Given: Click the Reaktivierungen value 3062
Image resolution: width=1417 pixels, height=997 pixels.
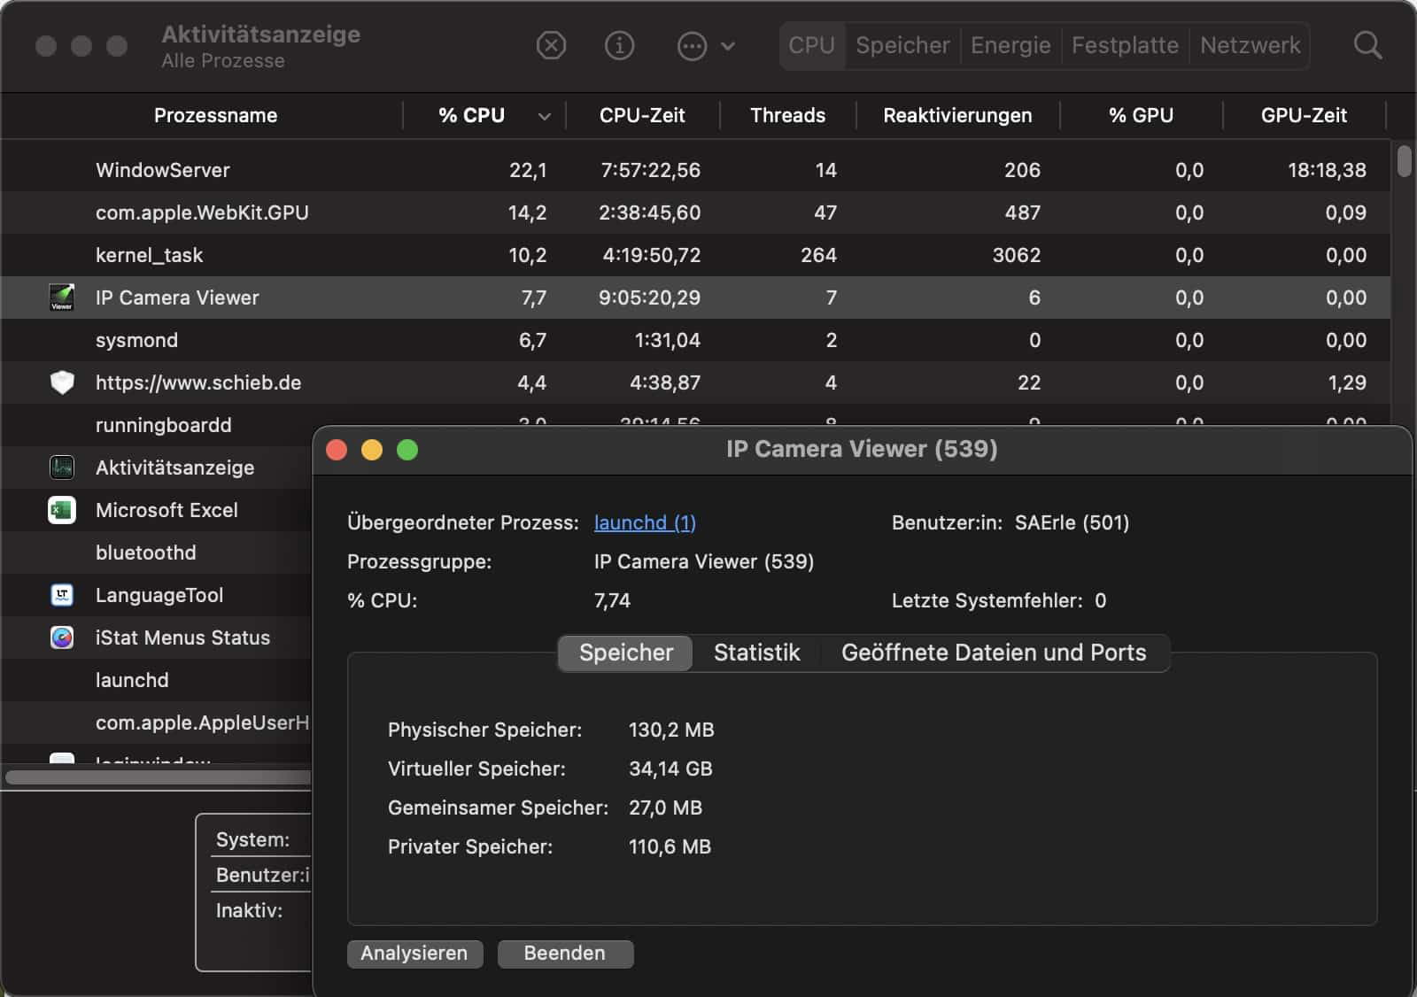Looking at the screenshot, I should [x=1016, y=255].
